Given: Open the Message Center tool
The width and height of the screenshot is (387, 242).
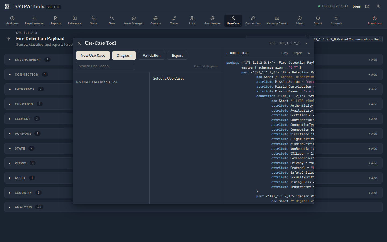Looking at the screenshot, I should click(x=277, y=21).
